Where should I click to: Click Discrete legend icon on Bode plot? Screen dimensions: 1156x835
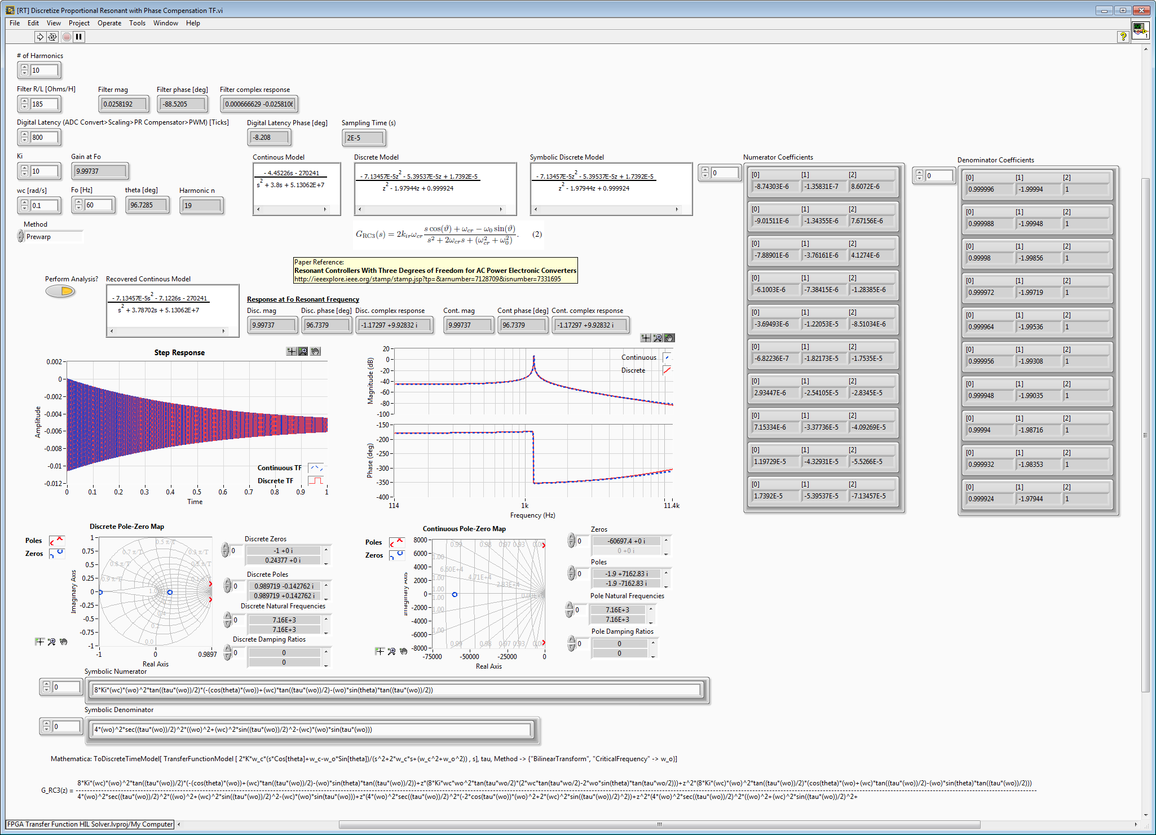tap(667, 370)
